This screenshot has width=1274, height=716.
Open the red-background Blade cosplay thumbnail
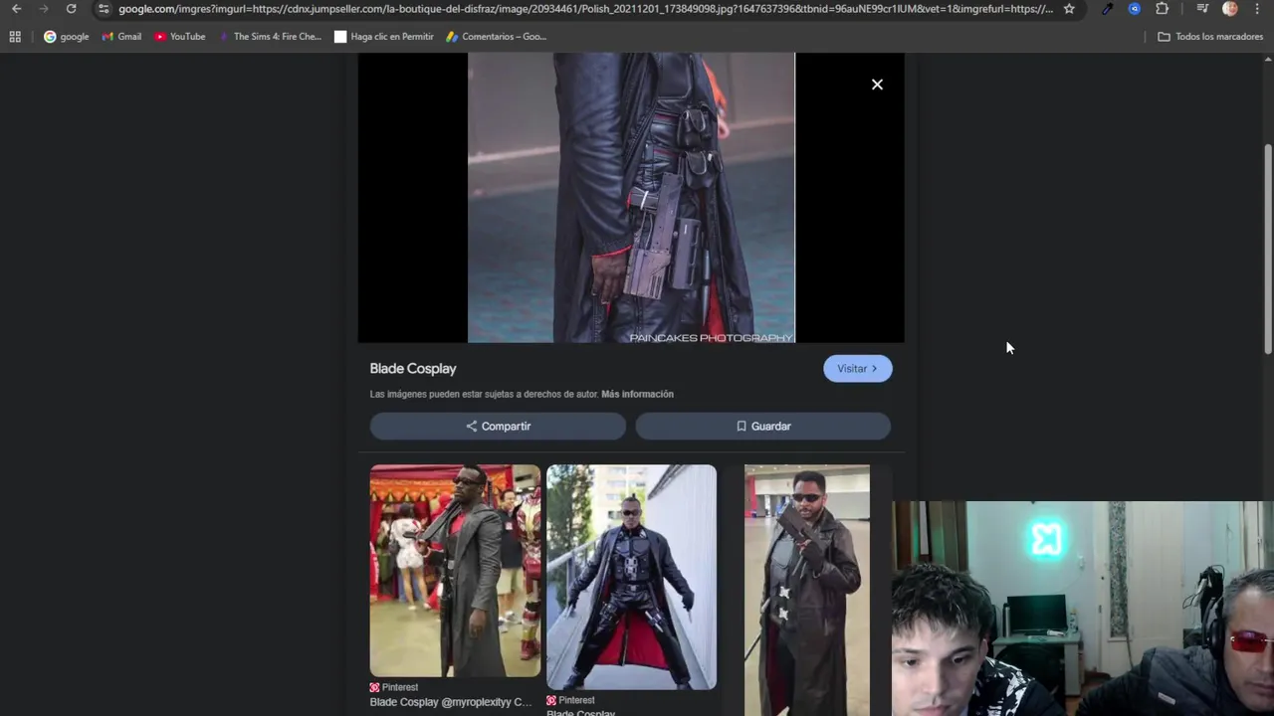pyautogui.click(x=455, y=571)
